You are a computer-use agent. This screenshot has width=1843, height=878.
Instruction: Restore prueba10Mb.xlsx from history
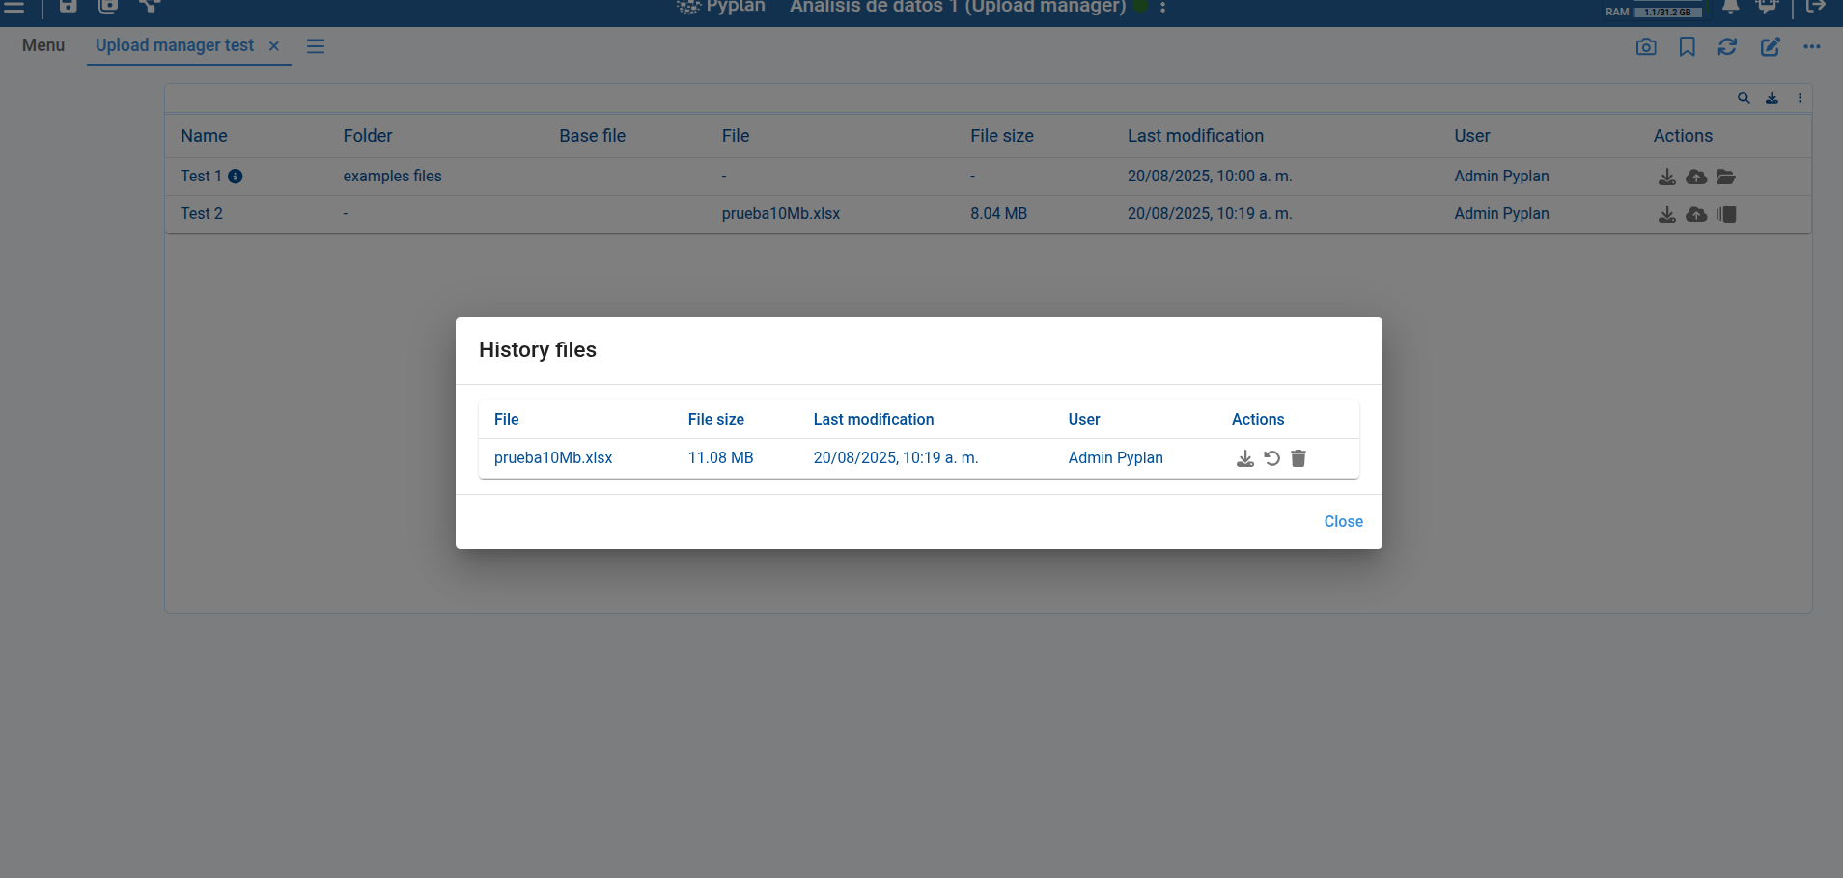pyautogui.click(x=1271, y=458)
